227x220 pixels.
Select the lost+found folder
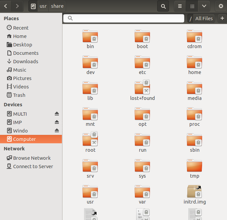142,90
